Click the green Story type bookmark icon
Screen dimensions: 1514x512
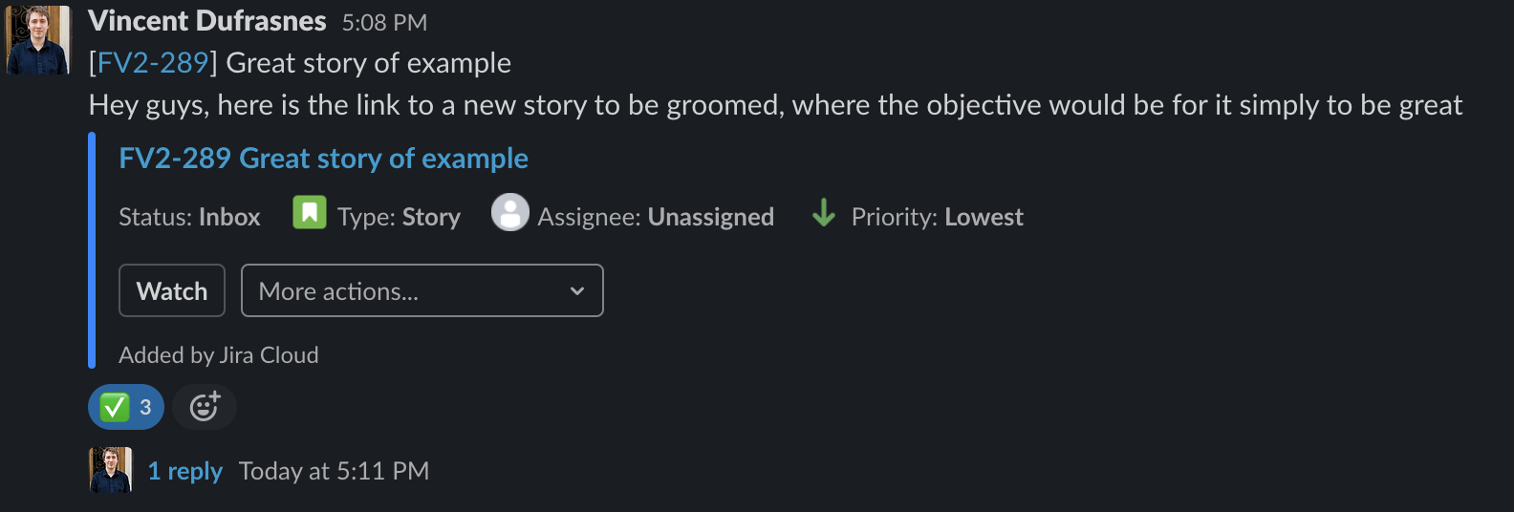click(x=309, y=213)
